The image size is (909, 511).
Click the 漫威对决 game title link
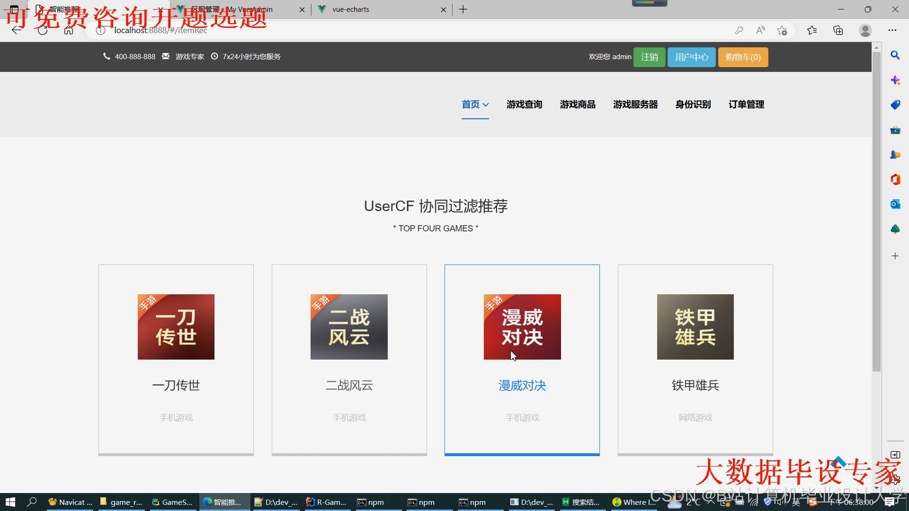click(522, 386)
